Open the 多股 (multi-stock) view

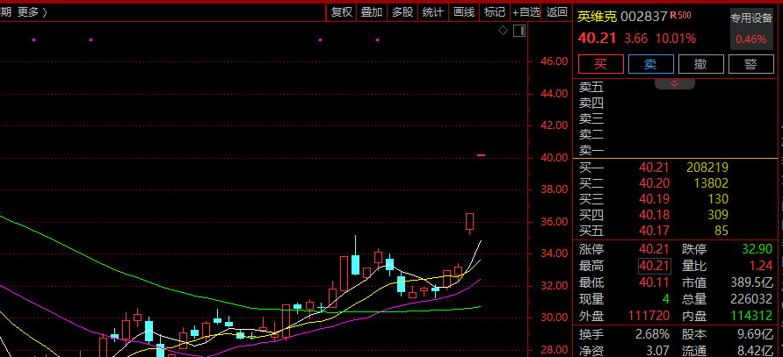(402, 11)
